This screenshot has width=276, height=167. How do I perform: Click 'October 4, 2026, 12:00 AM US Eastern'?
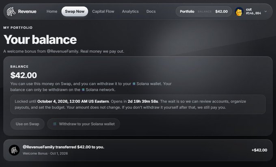point(73,102)
